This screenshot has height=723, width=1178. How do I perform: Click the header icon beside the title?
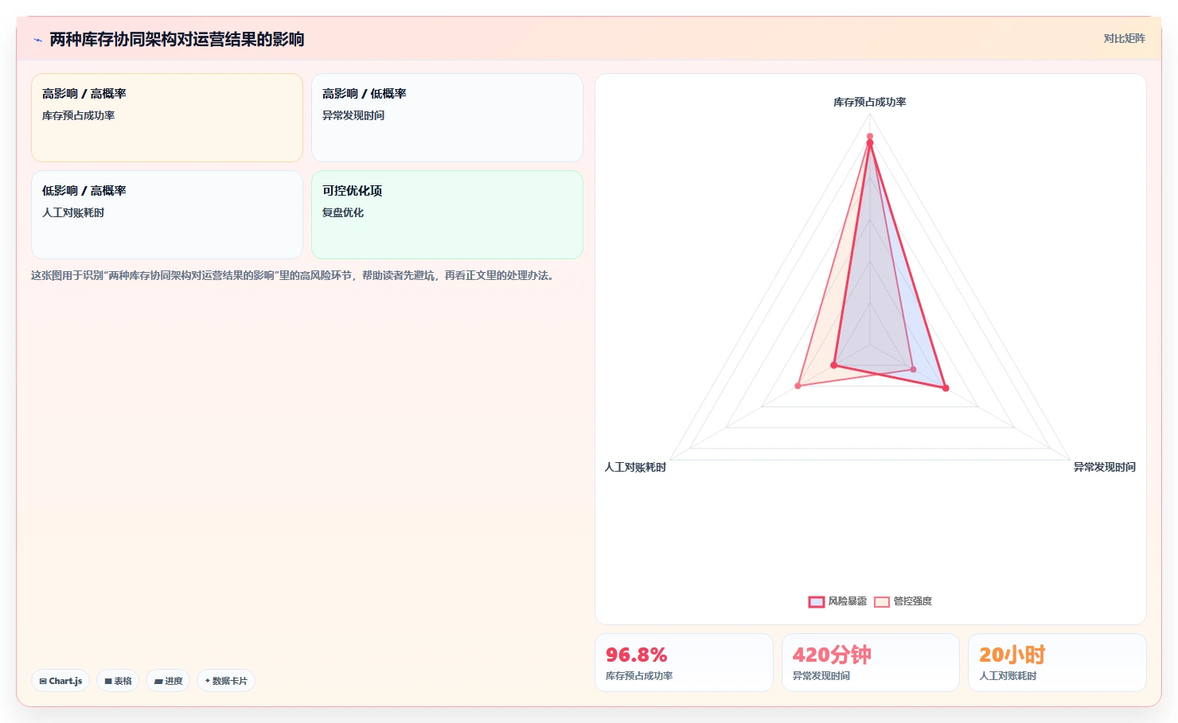(x=37, y=40)
